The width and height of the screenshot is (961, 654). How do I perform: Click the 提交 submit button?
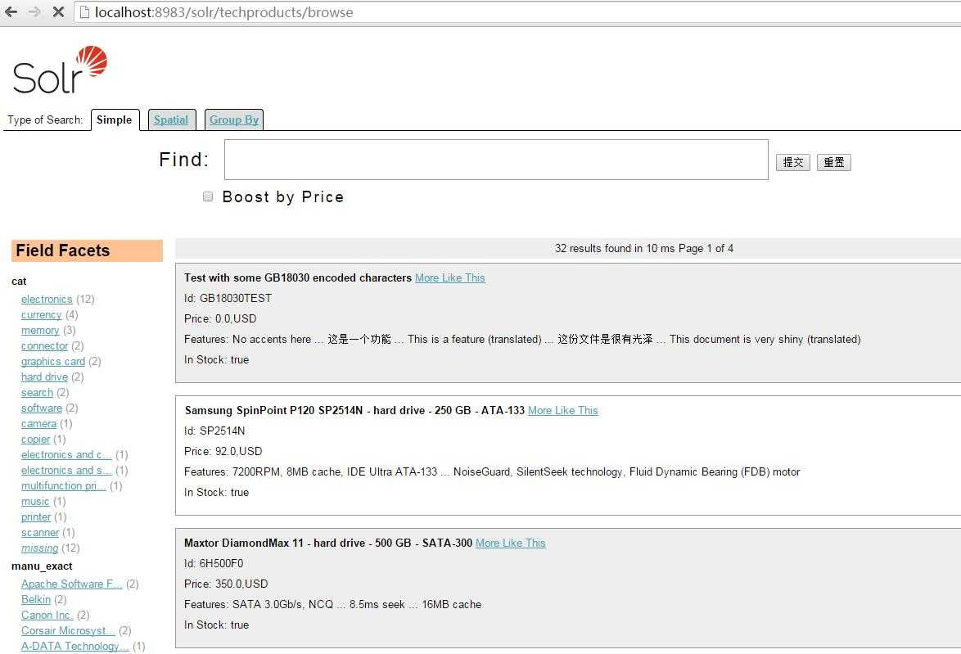coord(793,162)
